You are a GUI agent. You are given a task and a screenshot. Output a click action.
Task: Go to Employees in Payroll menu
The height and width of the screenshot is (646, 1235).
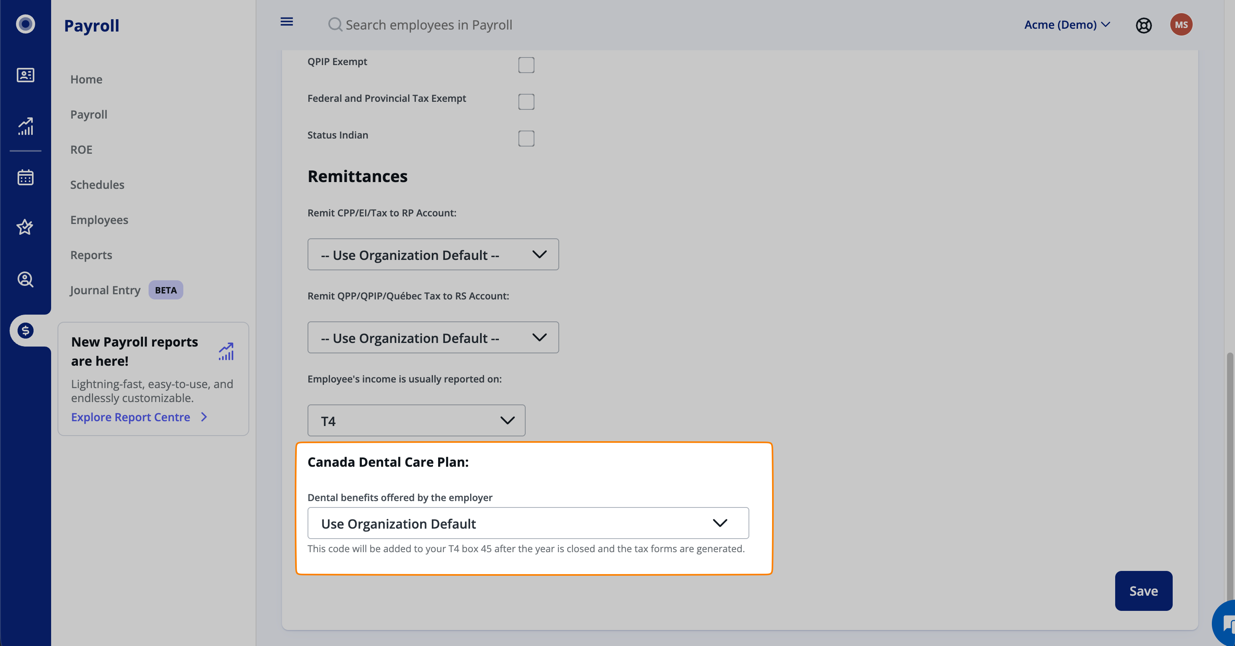point(99,220)
